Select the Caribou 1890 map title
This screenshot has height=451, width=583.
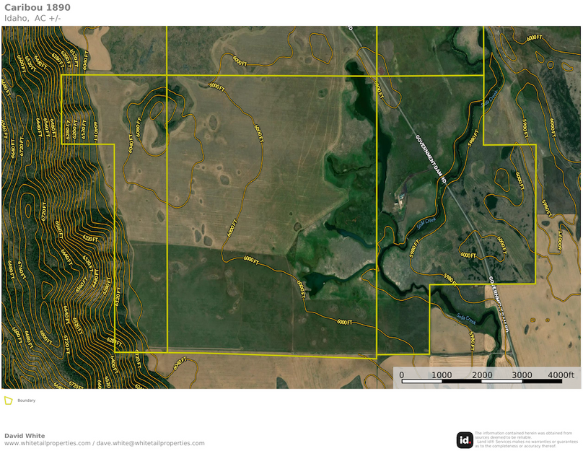tap(38, 7)
